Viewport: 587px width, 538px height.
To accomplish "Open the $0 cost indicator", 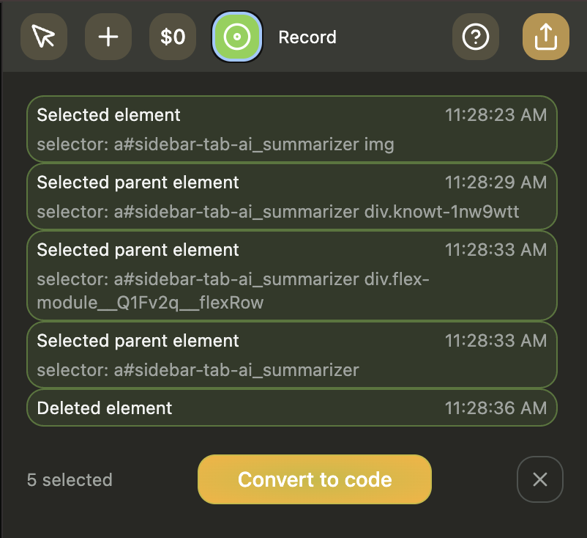I will [x=173, y=37].
